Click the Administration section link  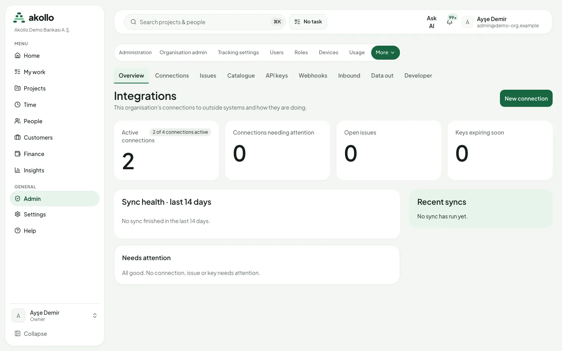135,53
